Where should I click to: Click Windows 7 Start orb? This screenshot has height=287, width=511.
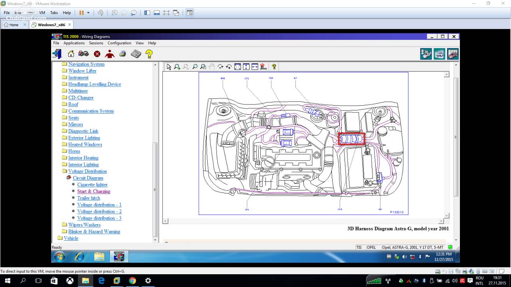coord(60,256)
